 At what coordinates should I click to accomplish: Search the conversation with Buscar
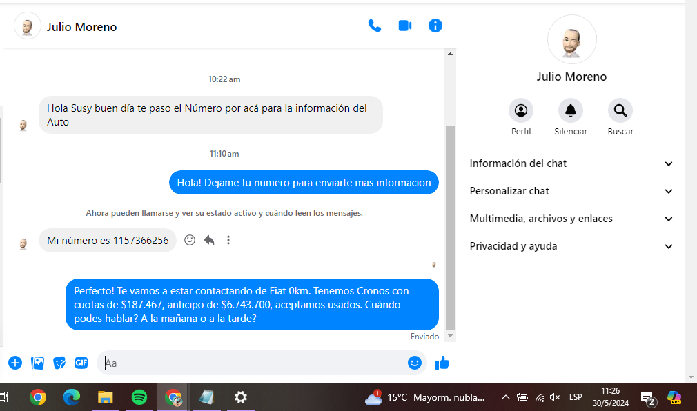[x=620, y=110]
